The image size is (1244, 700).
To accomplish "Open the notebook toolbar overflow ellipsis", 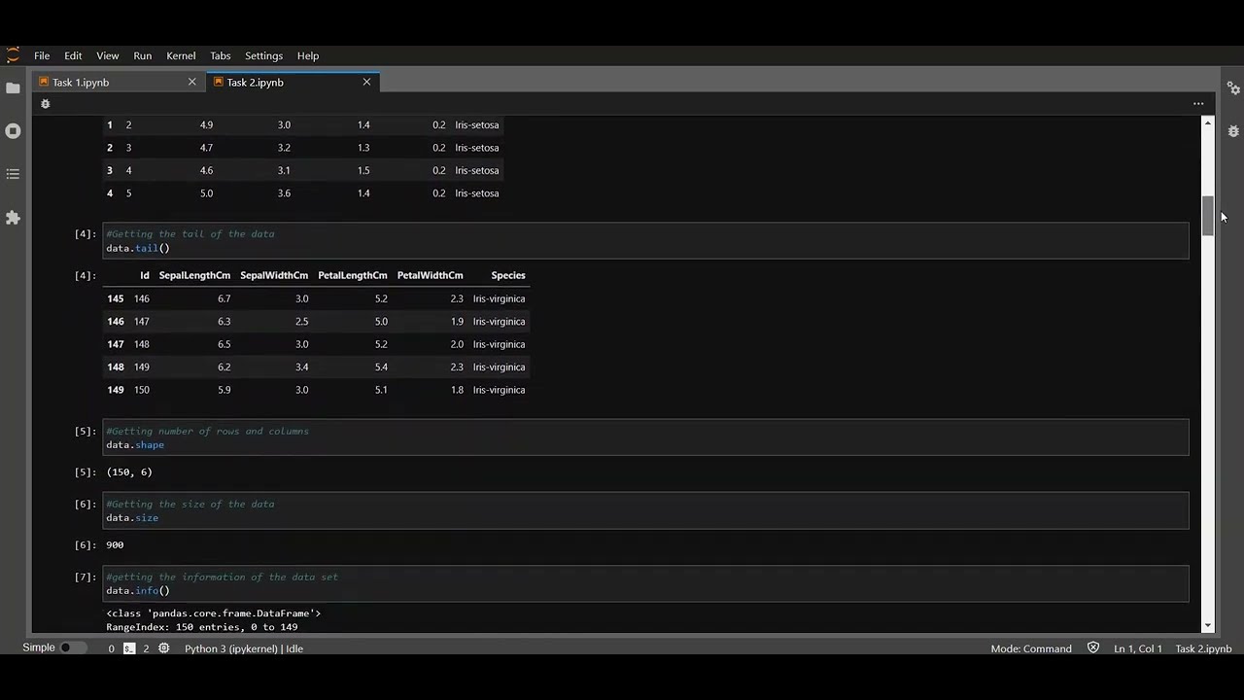I will [1198, 104].
